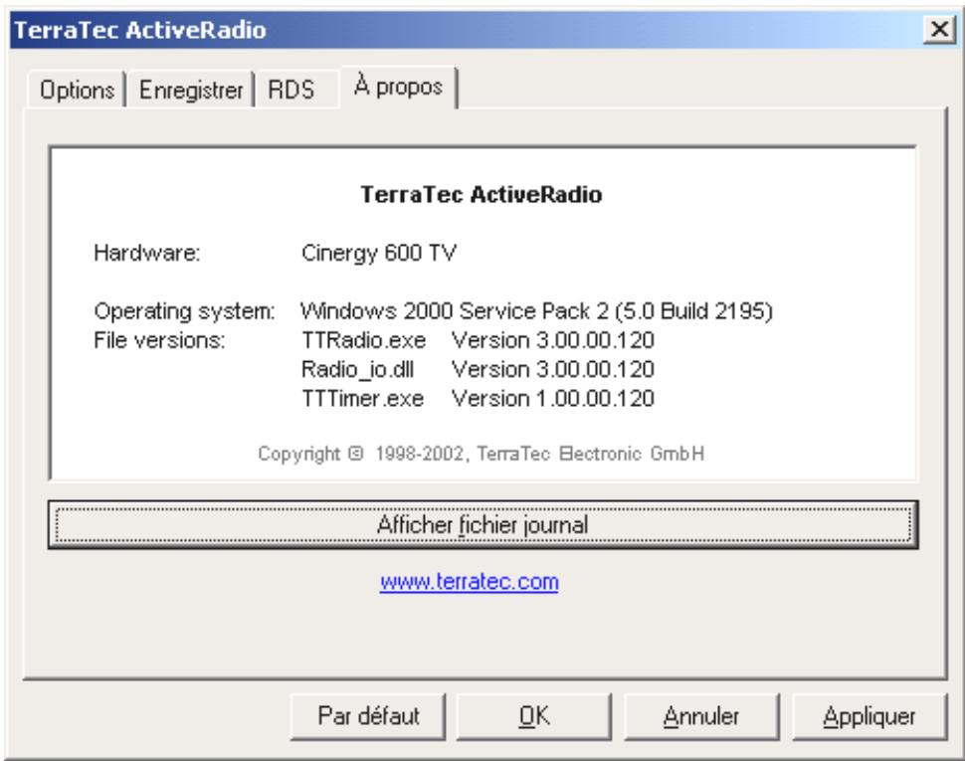
Task: Restore settings with Par défaut button
Action: pos(368,716)
